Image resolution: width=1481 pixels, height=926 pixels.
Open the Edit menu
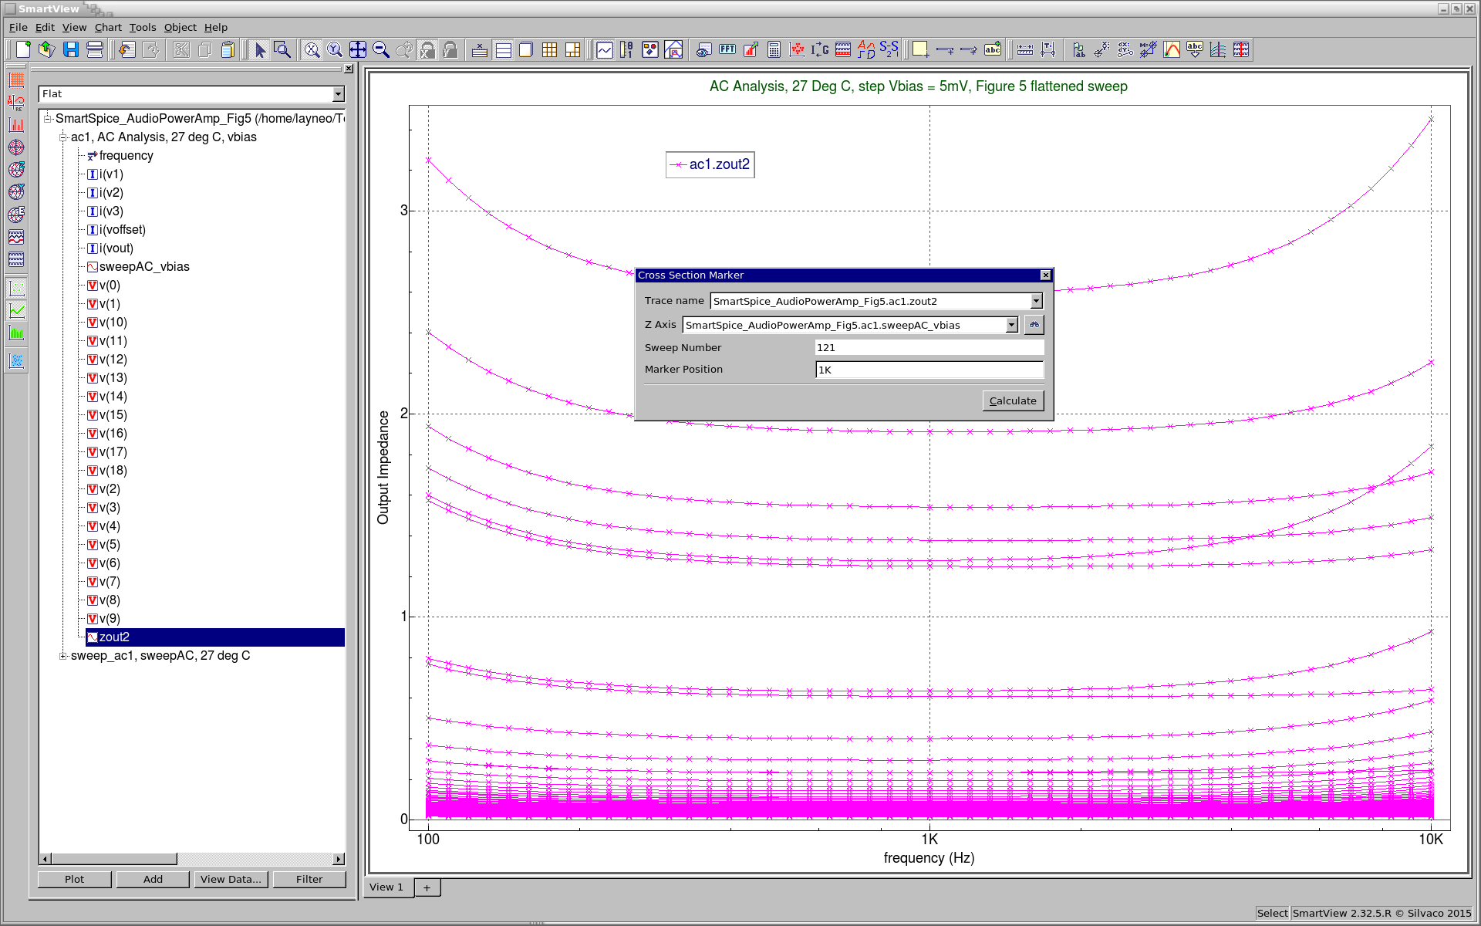[45, 28]
